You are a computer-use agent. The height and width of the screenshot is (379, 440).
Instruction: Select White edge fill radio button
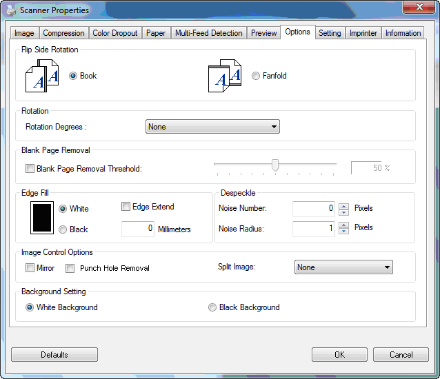click(x=63, y=209)
